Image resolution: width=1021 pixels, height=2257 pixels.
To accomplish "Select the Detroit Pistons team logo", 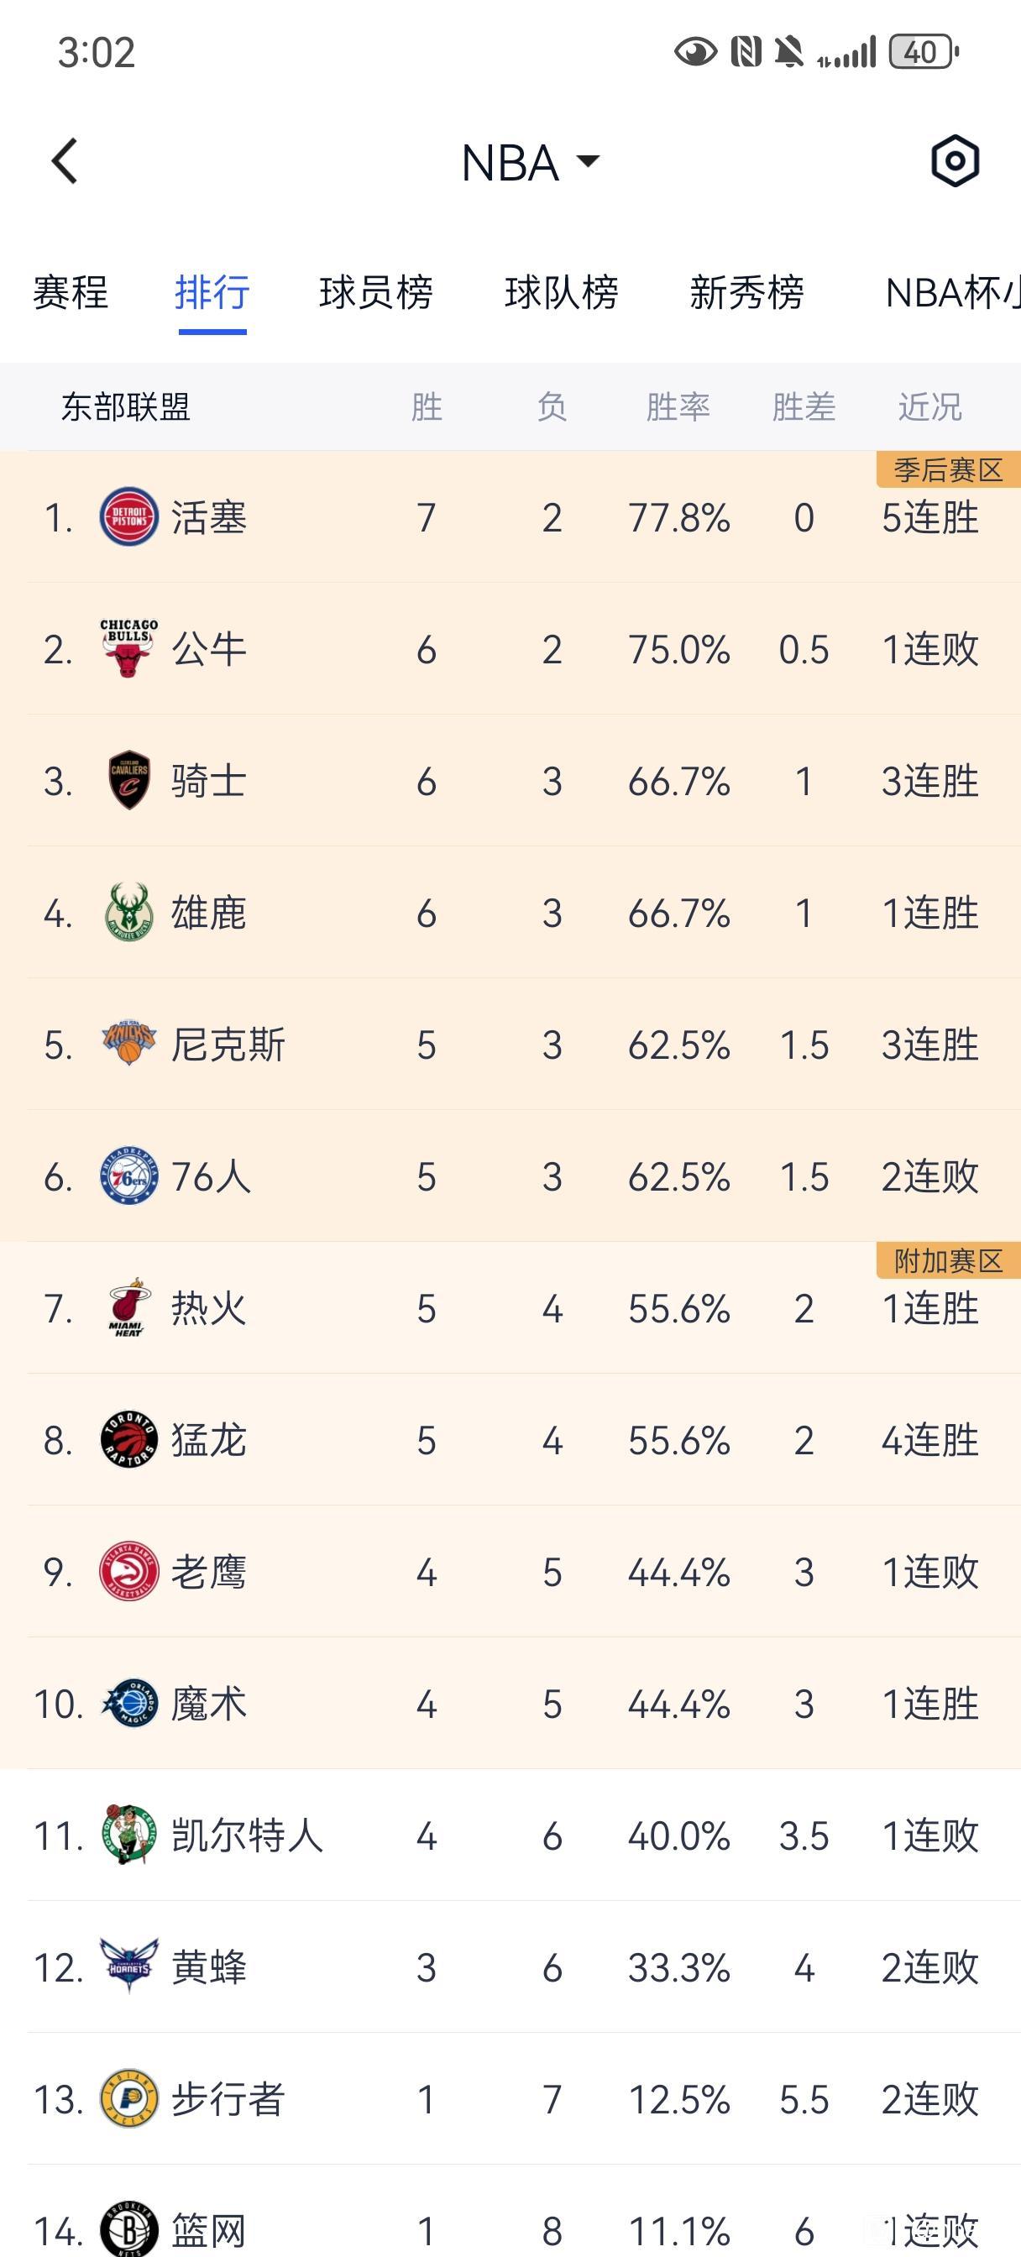I will click(x=127, y=517).
